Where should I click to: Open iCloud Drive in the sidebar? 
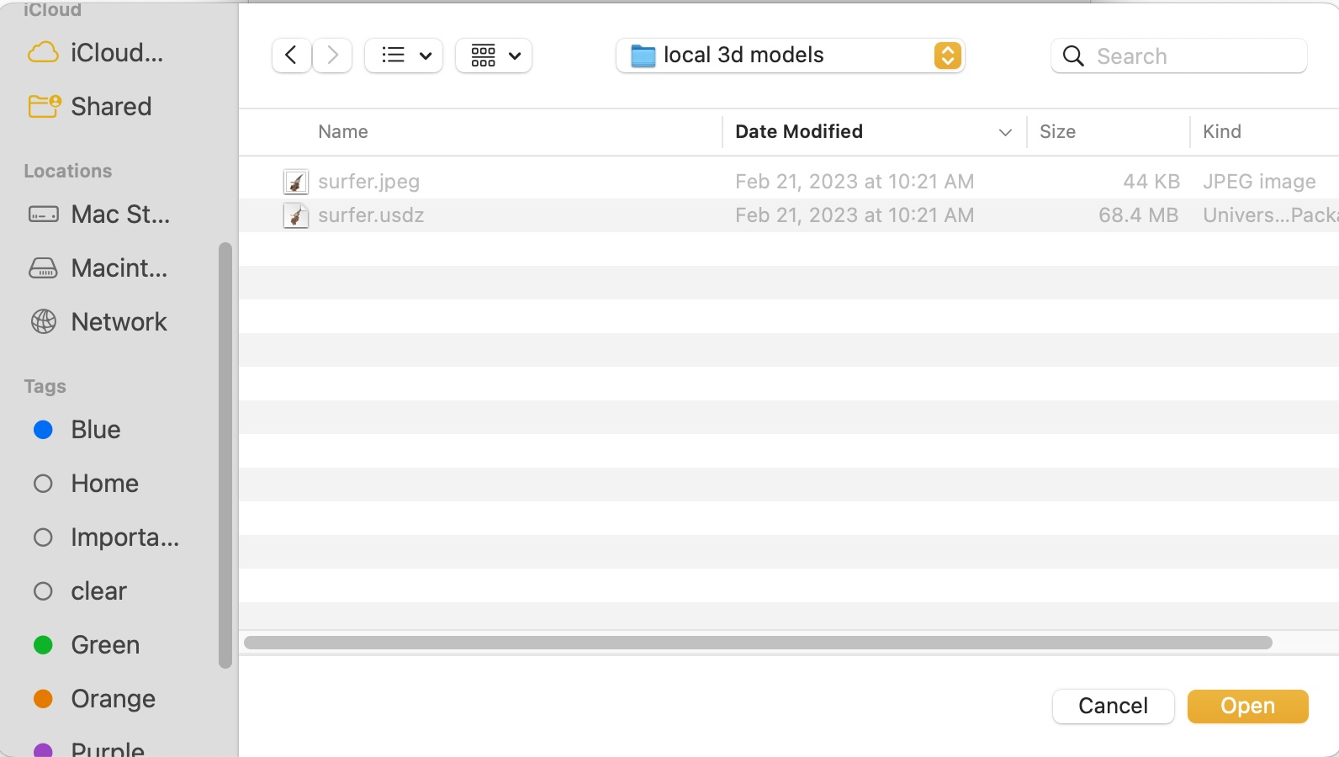tap(116, 53)
